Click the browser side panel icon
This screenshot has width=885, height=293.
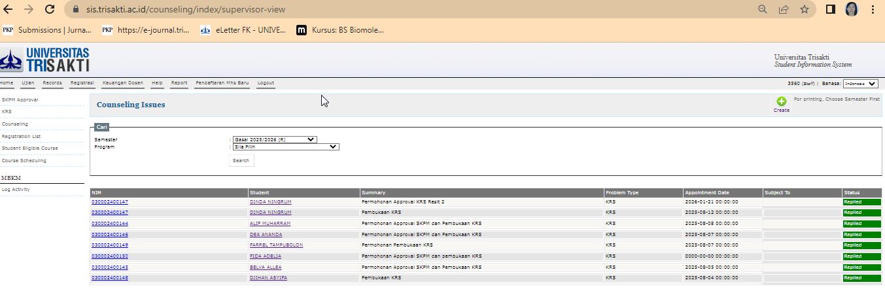tap(831, 10)
